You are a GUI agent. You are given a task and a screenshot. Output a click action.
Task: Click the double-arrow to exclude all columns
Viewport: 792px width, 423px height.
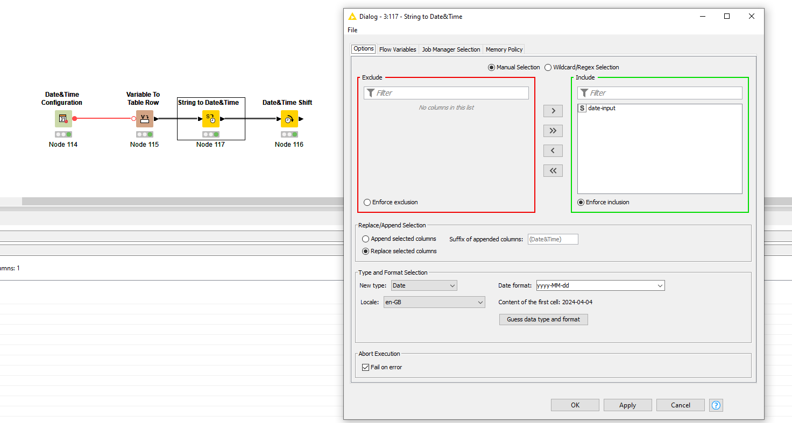coord(553,170)
